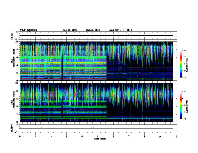Click the "ch.3(V)" axis label
The image size is (198, 153).
pos(12,128)
